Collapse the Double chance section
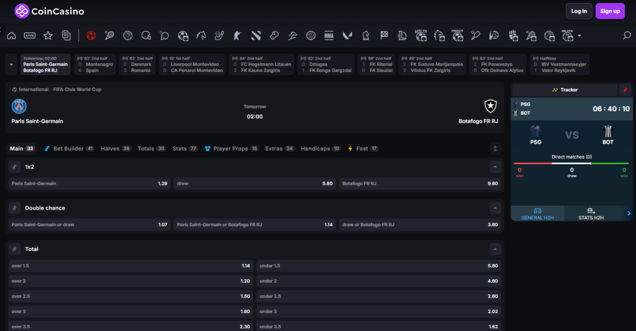 point(495,208)
